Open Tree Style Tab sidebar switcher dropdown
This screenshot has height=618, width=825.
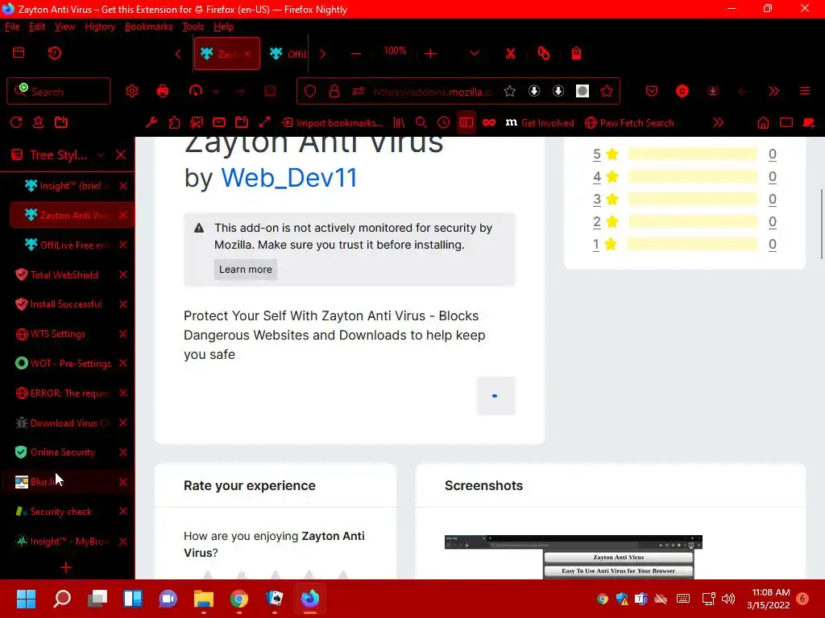pos(101,155)
